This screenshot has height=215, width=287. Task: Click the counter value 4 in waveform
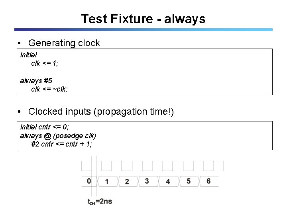pos(168,182)
